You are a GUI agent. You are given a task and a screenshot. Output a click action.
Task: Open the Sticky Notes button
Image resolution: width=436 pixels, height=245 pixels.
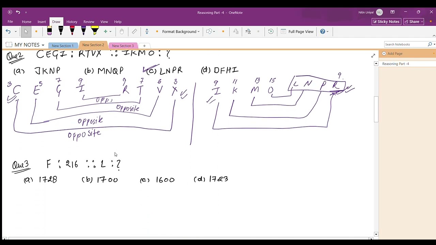point(386,22)
